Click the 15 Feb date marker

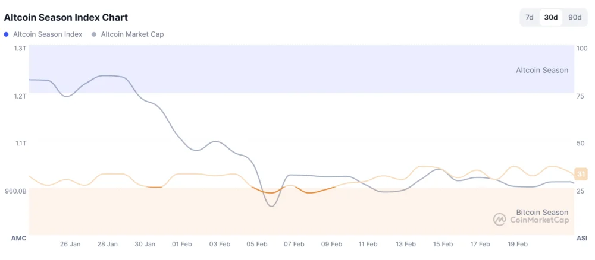(x=443, y=244)
